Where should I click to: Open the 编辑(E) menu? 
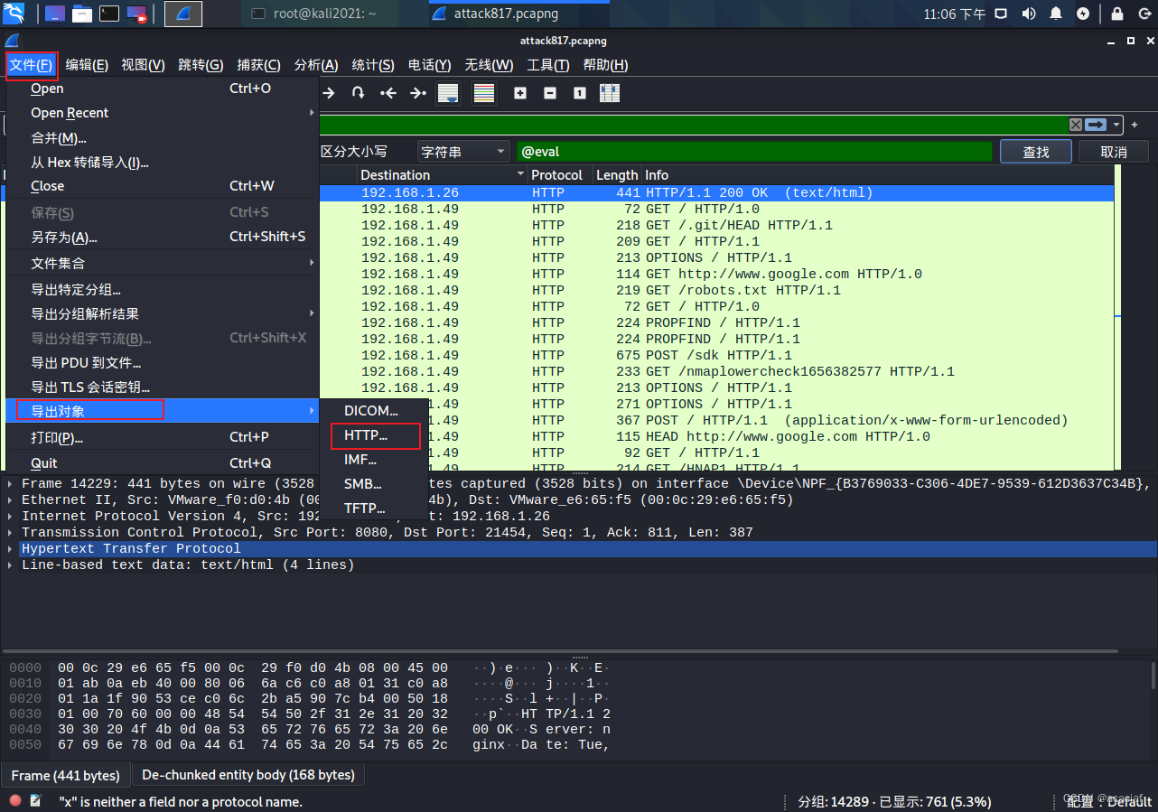pyautogui.click(x=87, y=65)
